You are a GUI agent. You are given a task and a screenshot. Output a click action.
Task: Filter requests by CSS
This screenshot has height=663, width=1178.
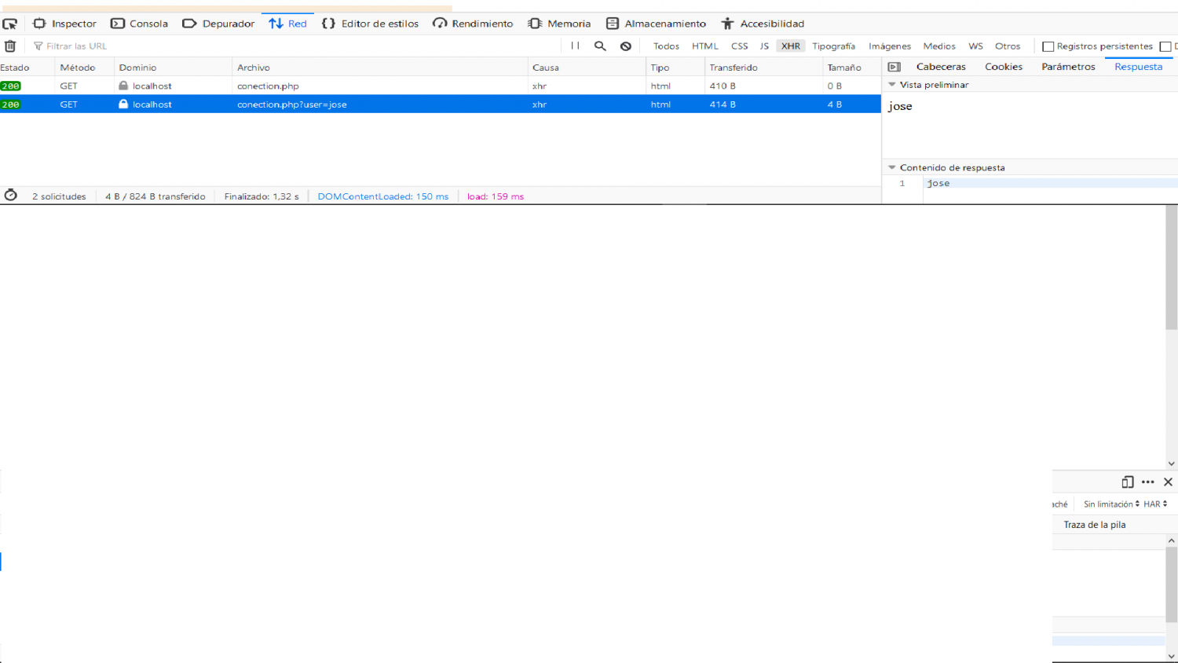pyautogui.click(x=740, y=46)
